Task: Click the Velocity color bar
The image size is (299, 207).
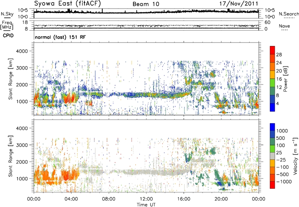Action: 272,156
